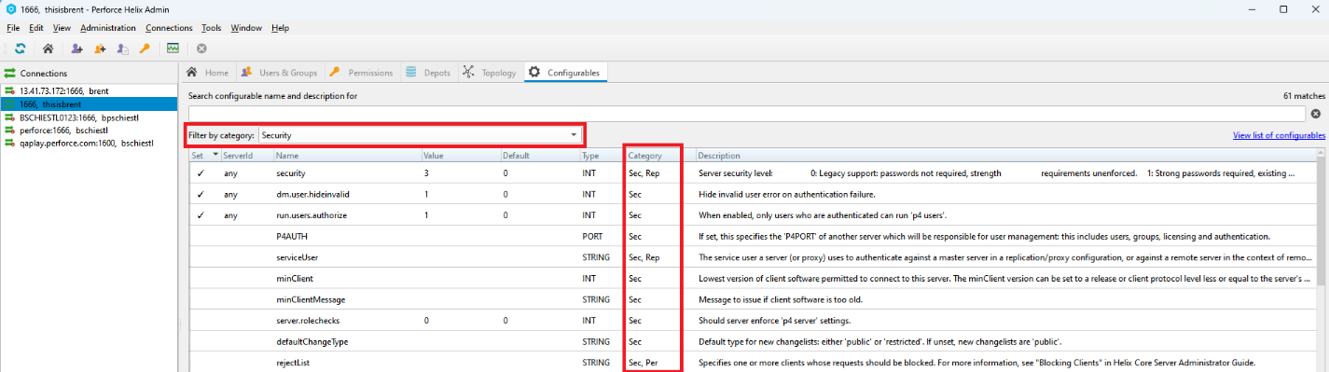This screenshot has width=1329, height=372.
Task: Click the configurable search input field
Action: click(x=746, y=113)
